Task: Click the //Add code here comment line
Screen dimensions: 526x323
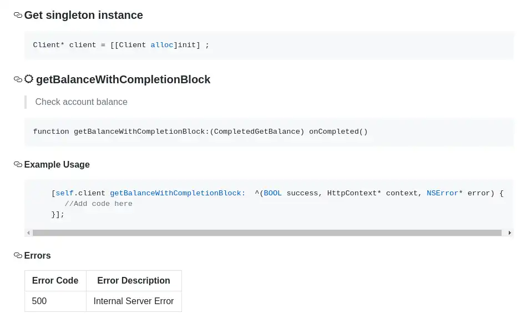Action: coord(98,204)
